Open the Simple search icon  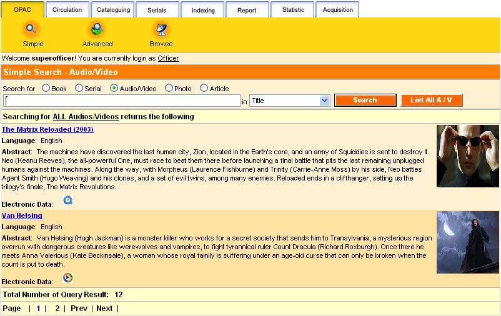[31, 29]
